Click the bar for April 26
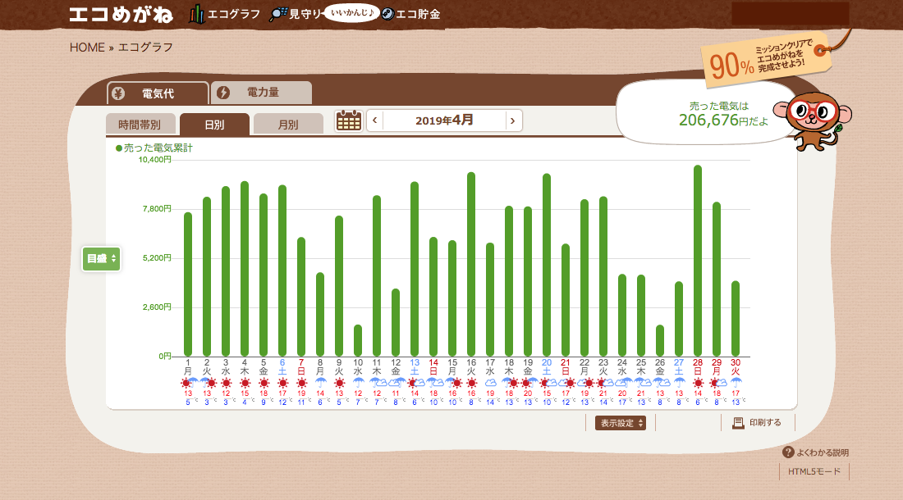The width and height of the screenshot is (903, 500). click(660, 341)
